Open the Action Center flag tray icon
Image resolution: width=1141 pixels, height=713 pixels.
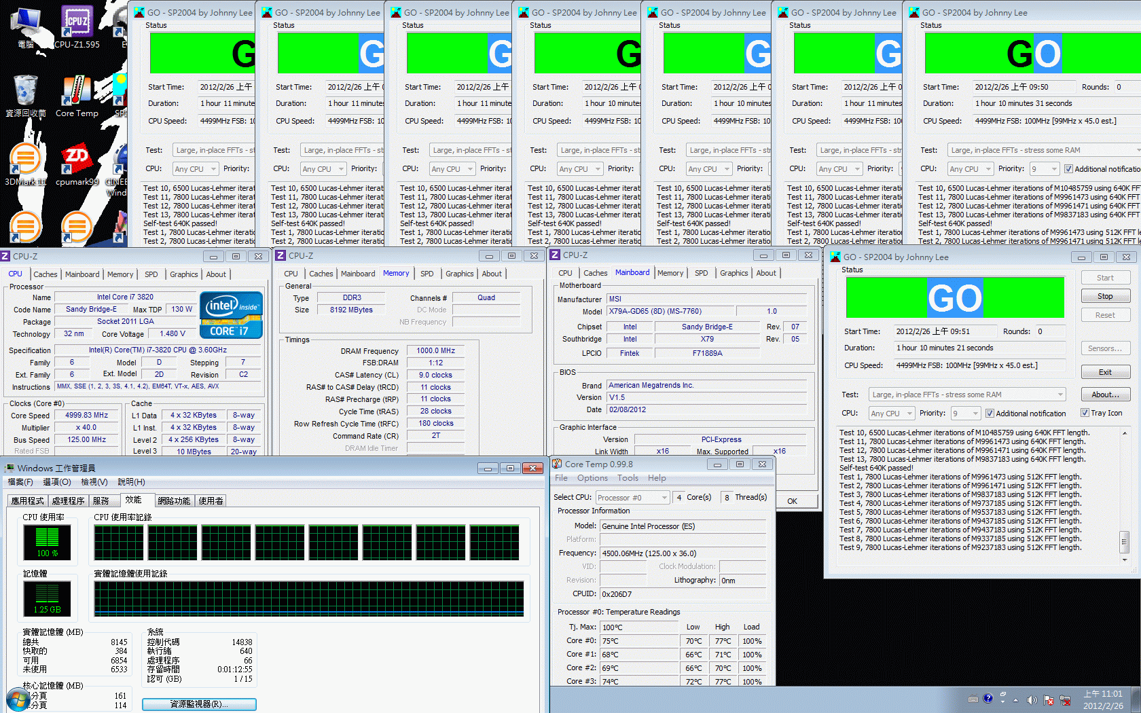click(x=1049, y=699)
